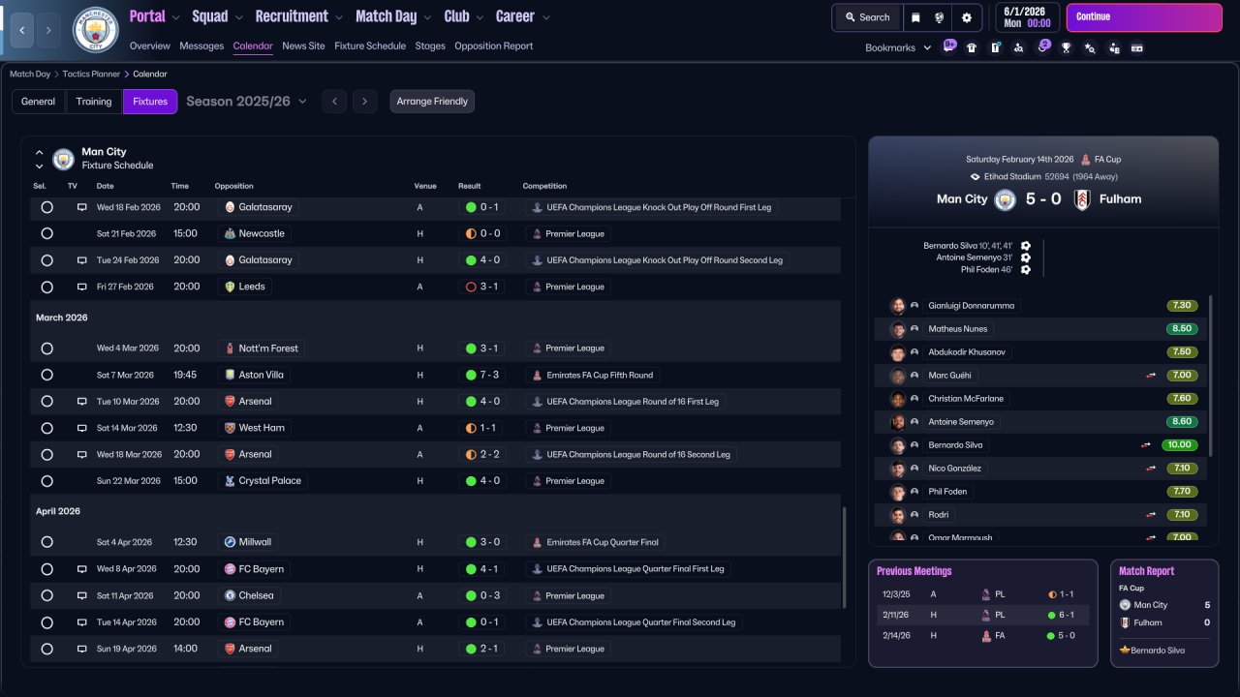This screenshot has height=697, width=1240.
Task: Click the 6/1/2026 date display
Action: click(x=1027, y=17)
